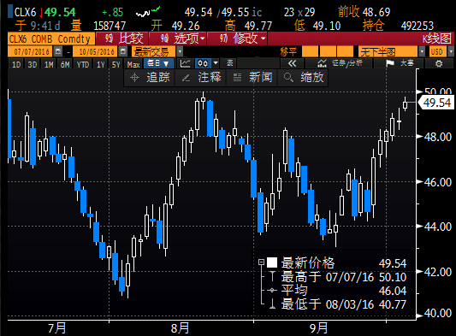
Task: Select the YTD range tab
Action: tap(83, 64)
